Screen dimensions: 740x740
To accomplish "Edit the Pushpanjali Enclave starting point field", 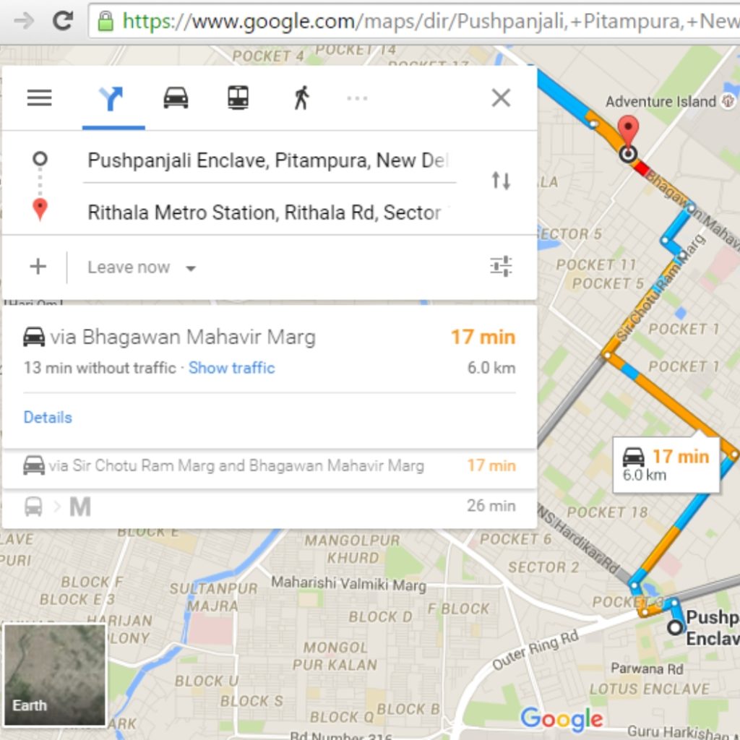I will pos(268,160).
